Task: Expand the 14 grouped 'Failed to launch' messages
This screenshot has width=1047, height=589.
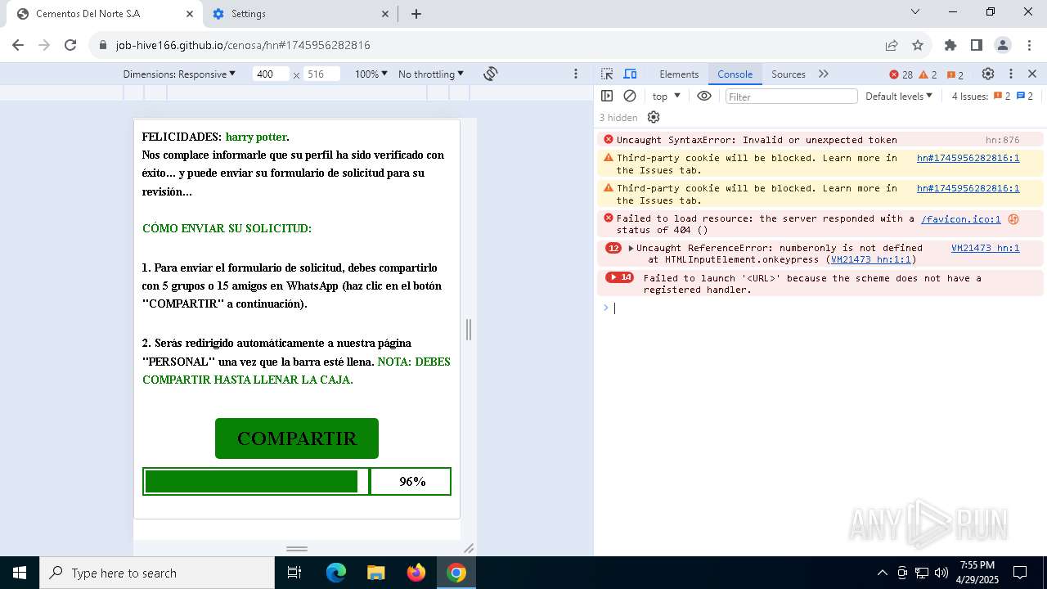Action: pos(619,277)
